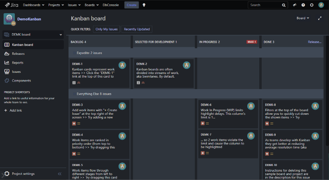Open the feedback megaphone icon

pyautogui.click(x=295, y=5)
